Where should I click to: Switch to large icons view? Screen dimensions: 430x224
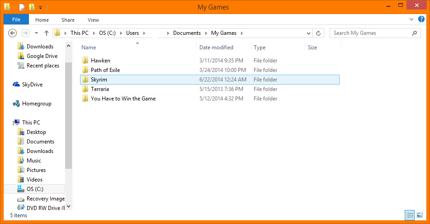click(x=420, y=215)
